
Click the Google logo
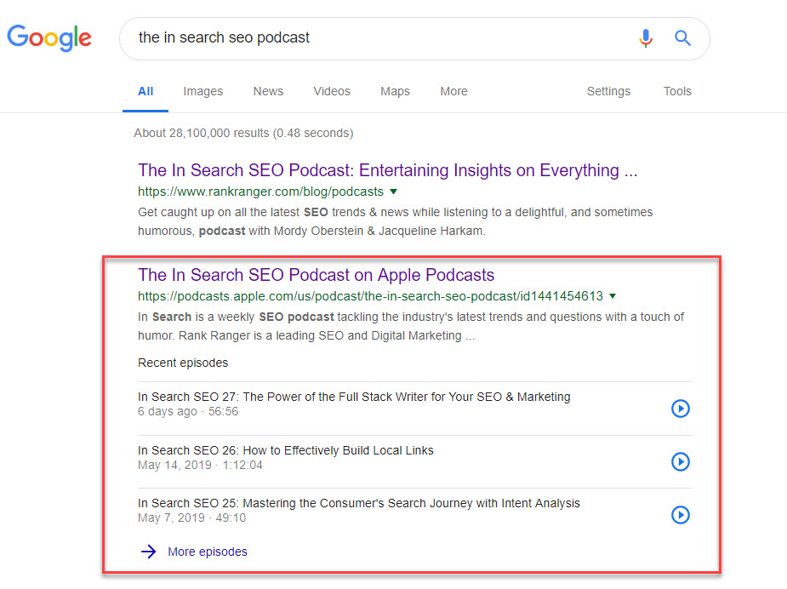[x=49, y=37]
